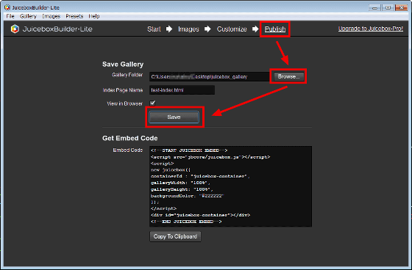Image resolution: width=412 pixels, height=270 pixels.
Task: Open the Gallery menu
Action: (28, 16)
